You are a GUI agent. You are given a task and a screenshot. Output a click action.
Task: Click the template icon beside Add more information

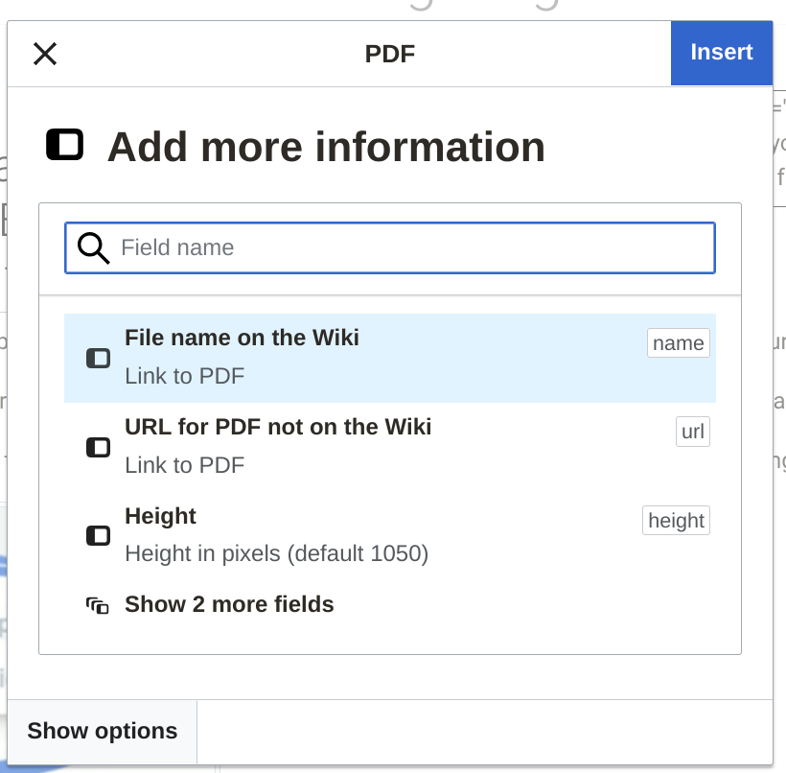(65, 146)
